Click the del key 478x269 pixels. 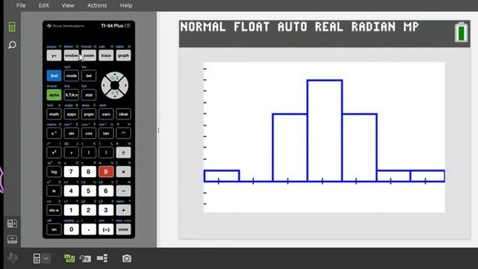pyautogui.click(x=89, y=75)
